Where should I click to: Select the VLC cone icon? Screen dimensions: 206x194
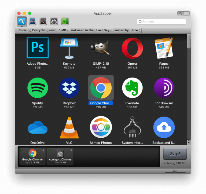tap(69, 128)
